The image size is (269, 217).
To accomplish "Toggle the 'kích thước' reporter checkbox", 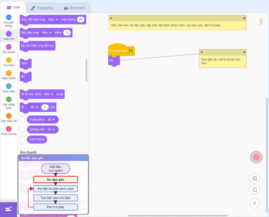I will pyautogui.click(x=22, y=139).
